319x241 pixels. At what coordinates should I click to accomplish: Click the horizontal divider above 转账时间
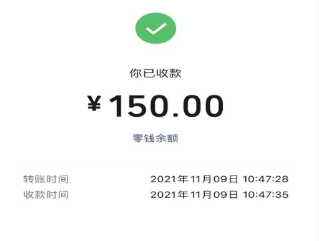(155, 164)
